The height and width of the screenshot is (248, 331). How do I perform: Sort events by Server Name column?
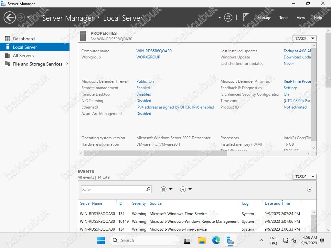click(x=91, y=203)
